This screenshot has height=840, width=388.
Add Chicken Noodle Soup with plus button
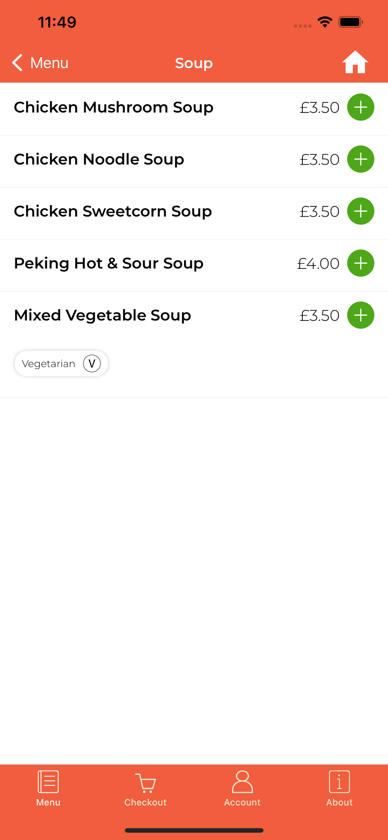coord(360,159)
